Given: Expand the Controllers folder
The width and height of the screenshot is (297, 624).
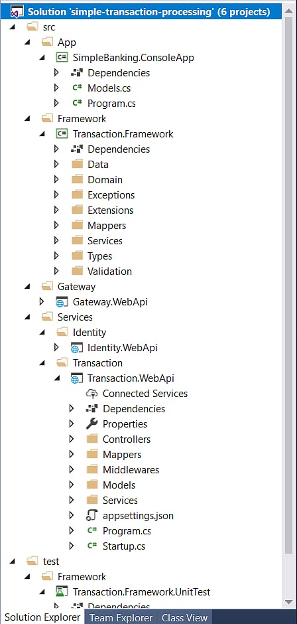Looking at the screenshot, I should pyautogui.click(x=72, y=439).
